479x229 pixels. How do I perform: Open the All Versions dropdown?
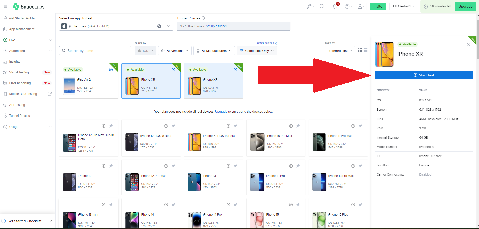pos(175,51)
